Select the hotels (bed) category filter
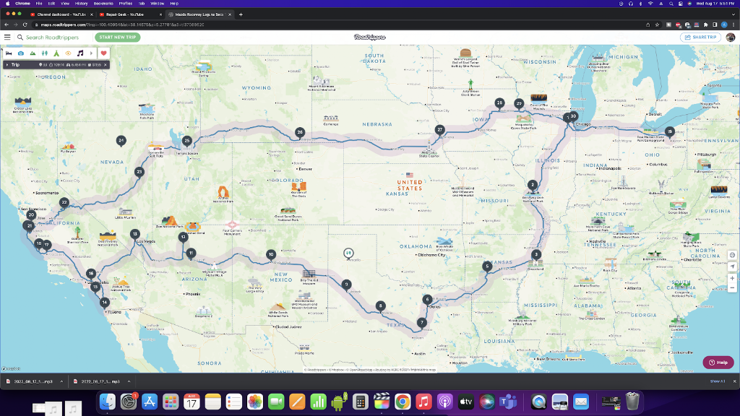Image resolution: width=740 pixels, height=416 pixels. click(9, 53)
